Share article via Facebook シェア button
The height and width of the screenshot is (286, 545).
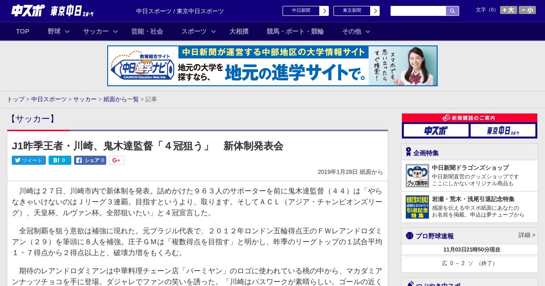click(x=90, y=160)
